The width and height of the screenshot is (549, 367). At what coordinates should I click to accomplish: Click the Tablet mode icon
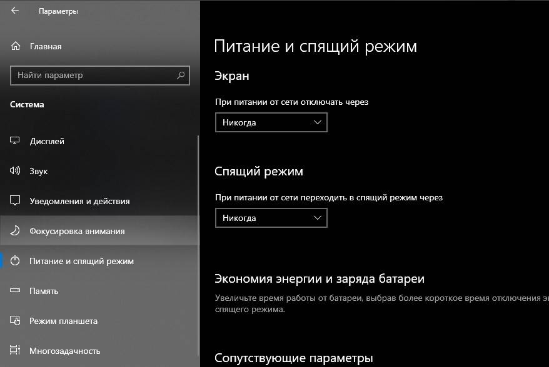coord(16,321)
